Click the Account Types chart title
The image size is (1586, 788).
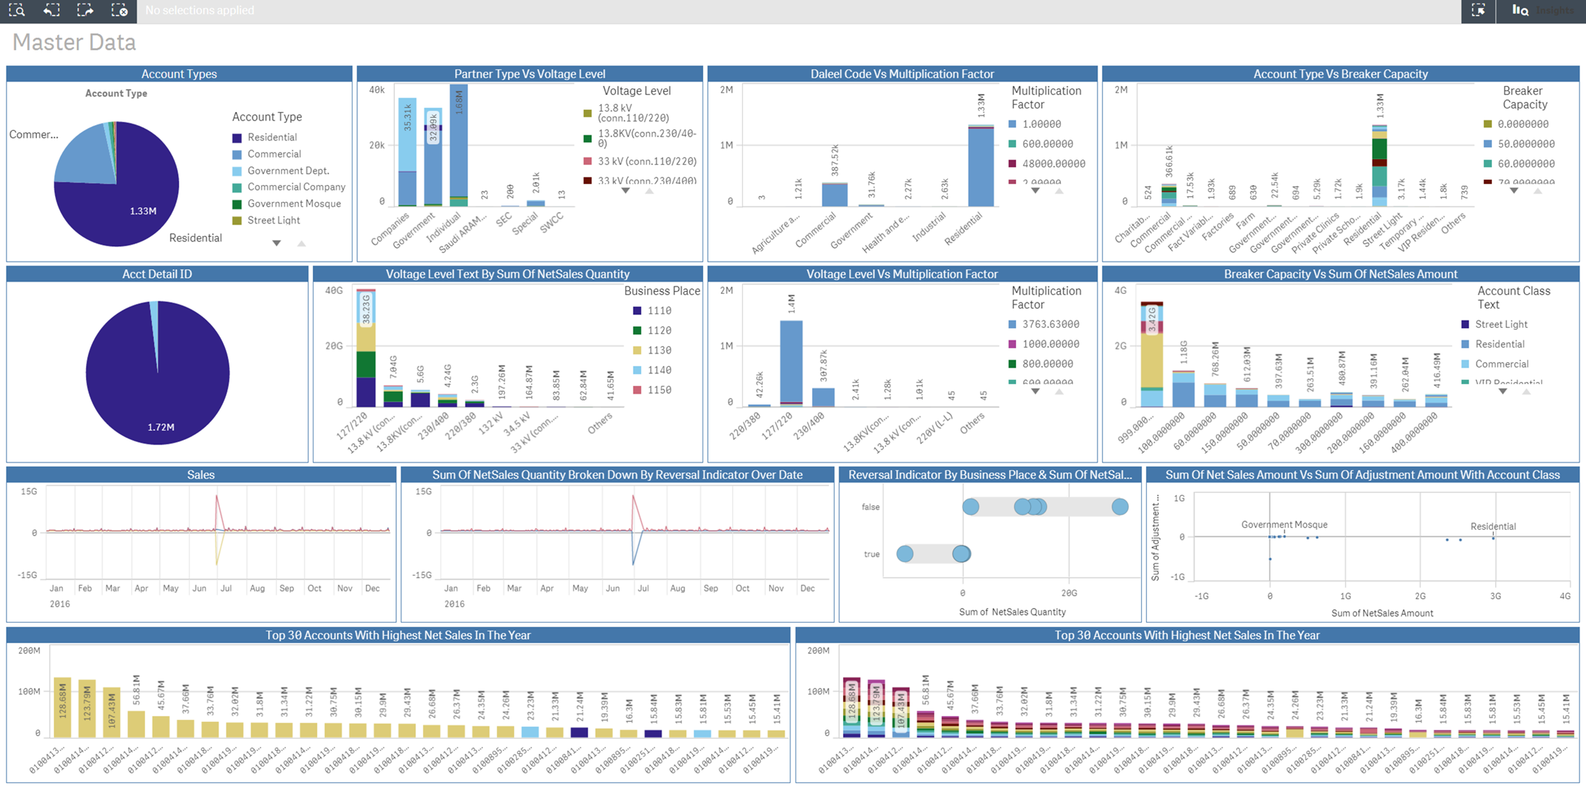(179, 74)
